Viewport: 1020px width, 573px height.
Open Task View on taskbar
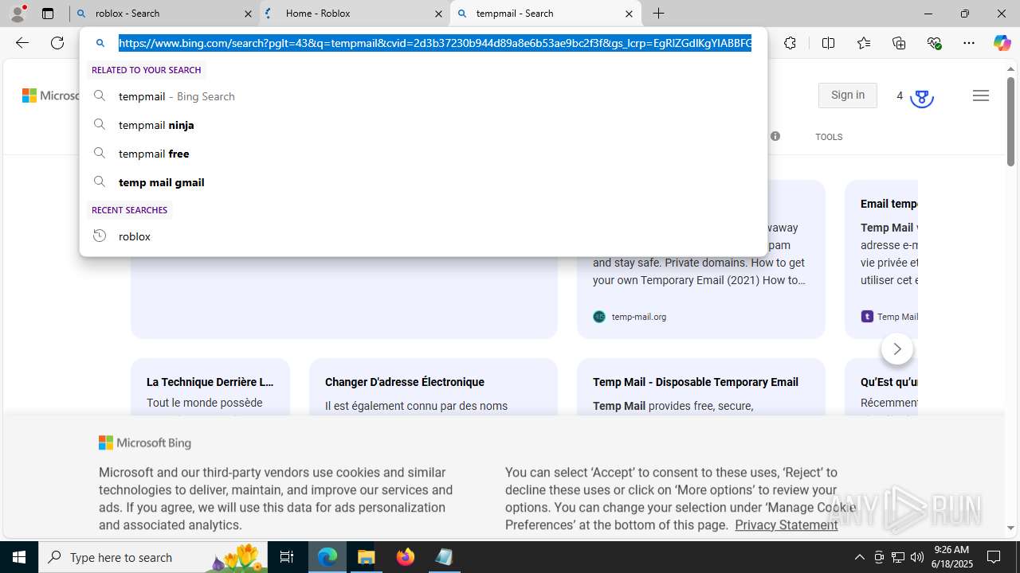tap(287, 557)
